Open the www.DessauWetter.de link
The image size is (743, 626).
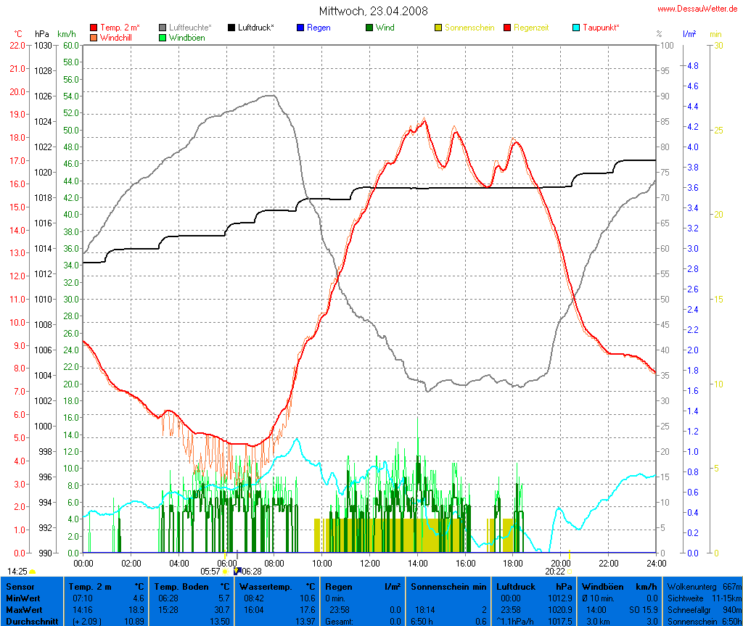[697, 9]
